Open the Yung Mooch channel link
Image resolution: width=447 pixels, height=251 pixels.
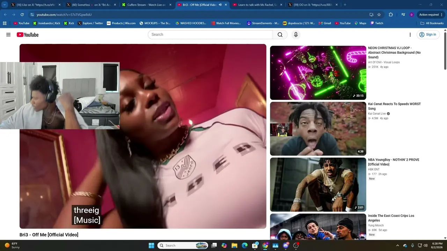point(376,226)
